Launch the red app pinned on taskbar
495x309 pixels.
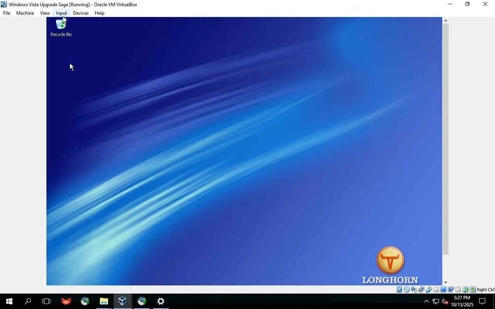point(66,301)
